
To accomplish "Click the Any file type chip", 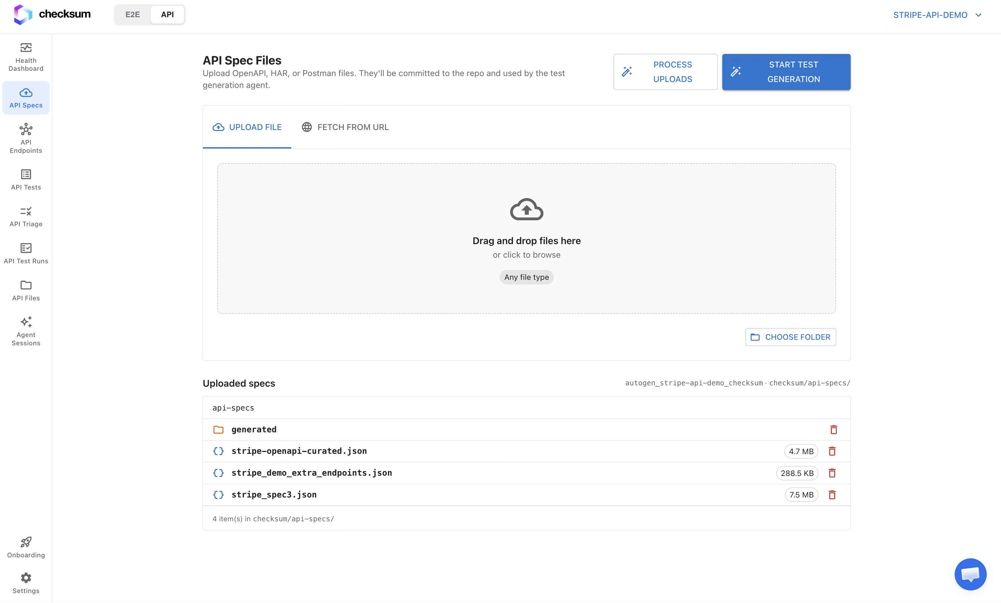I will (x=527, y=277).
